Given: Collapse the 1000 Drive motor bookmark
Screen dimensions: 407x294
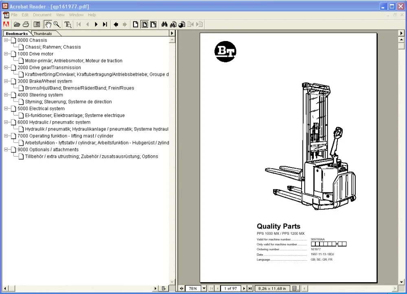Looking at the screenshot, I should click(x=6, y=54).
